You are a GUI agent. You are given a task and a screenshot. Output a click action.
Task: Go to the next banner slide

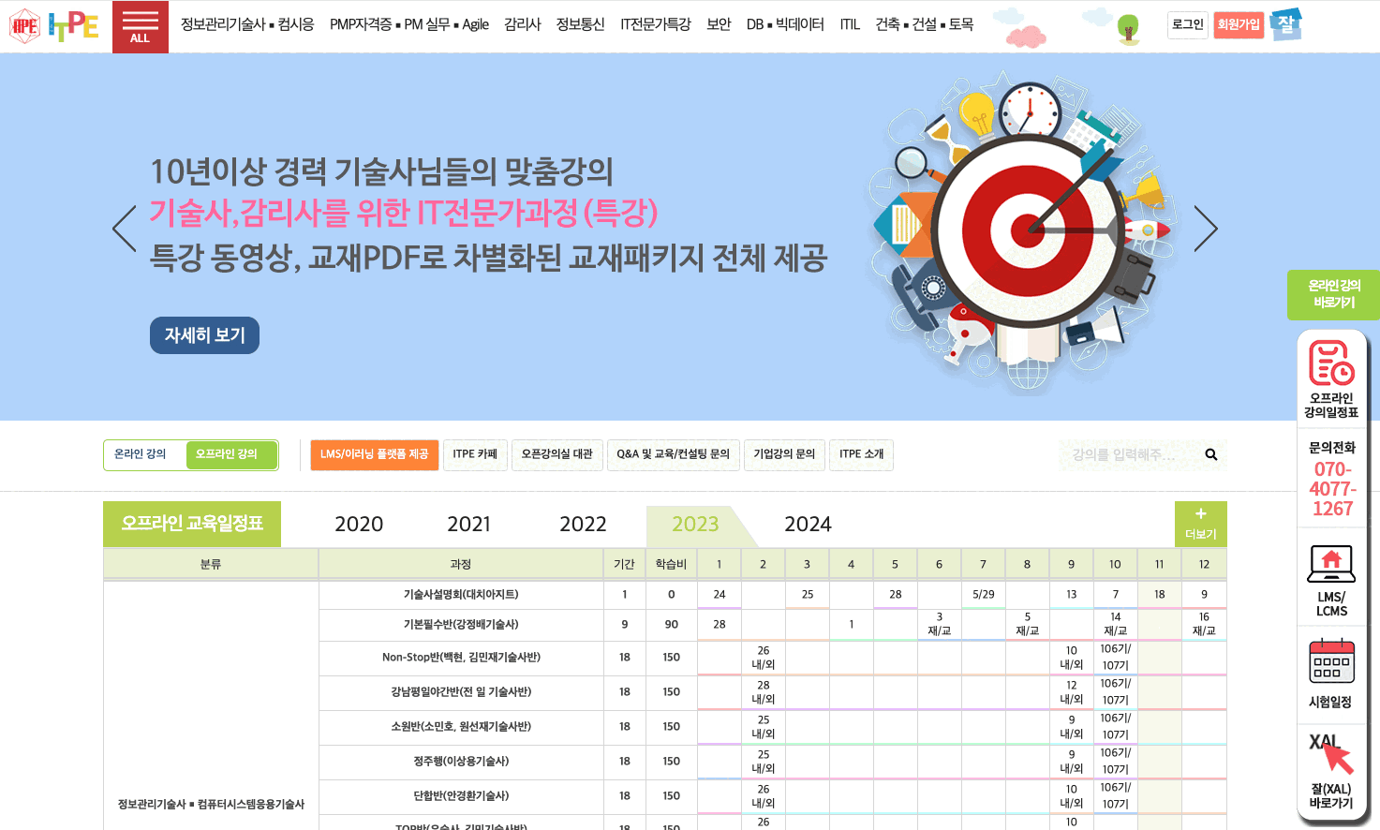(x=1206, y=230)
